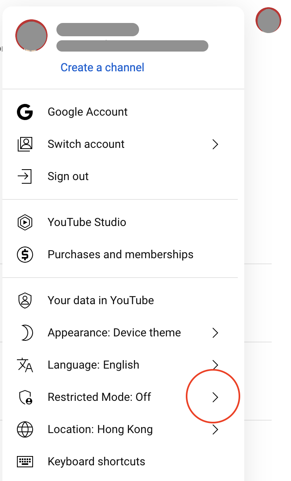The image size is (291, 481).
Task: Click the Location globe icon
Action: pyautogui.click(x=25, y=429)
